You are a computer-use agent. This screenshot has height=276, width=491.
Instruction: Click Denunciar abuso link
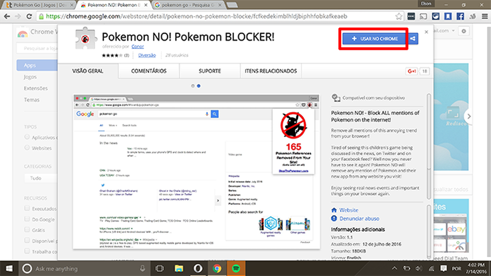coord(359,219)
